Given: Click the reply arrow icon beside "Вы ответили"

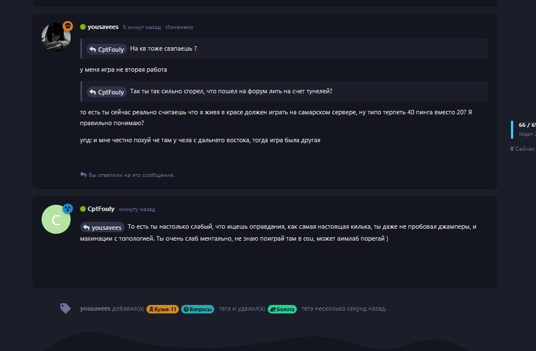Looking at the screenshot, I should pyautogui.click(x=83, y=175).
